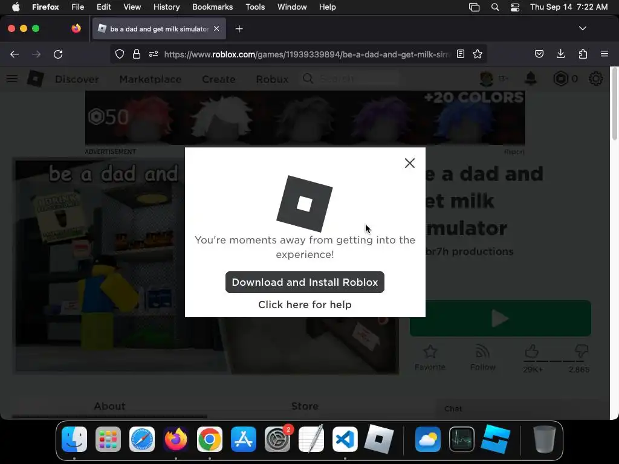Open the Discover page

77,79
